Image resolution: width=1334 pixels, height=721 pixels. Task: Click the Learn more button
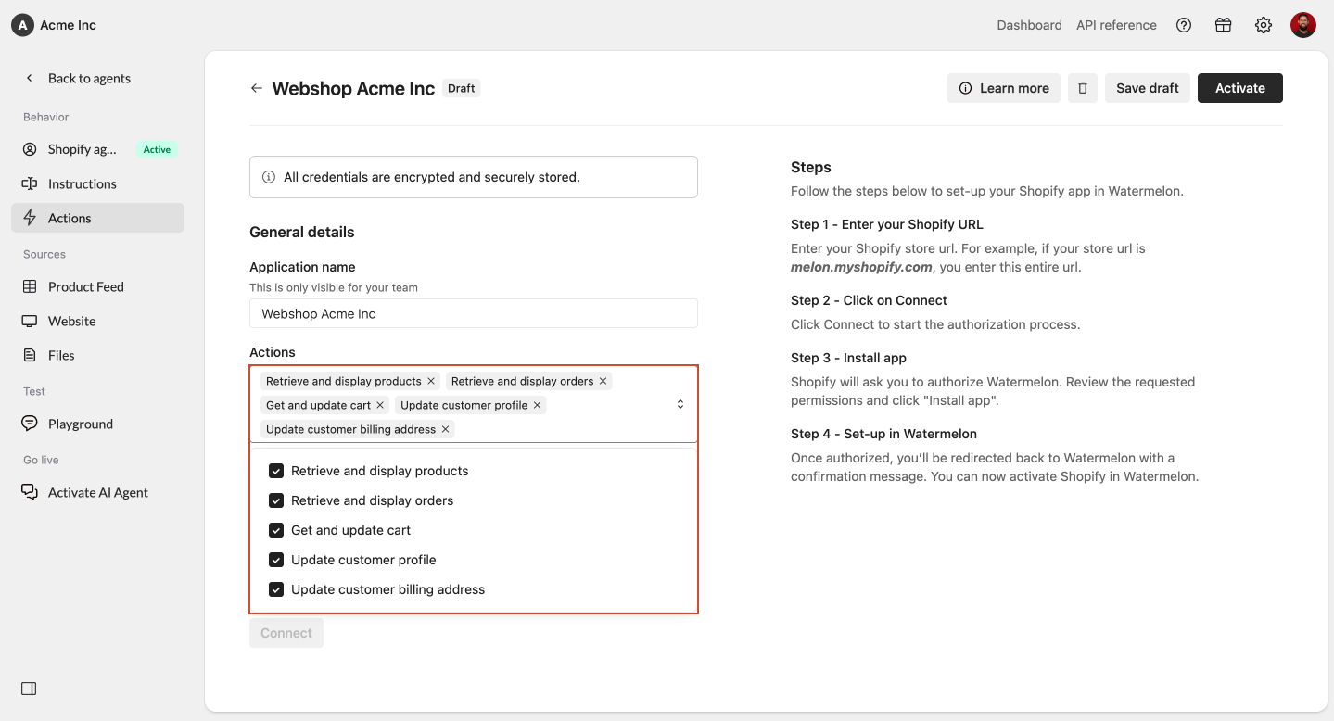[1004, 88]
